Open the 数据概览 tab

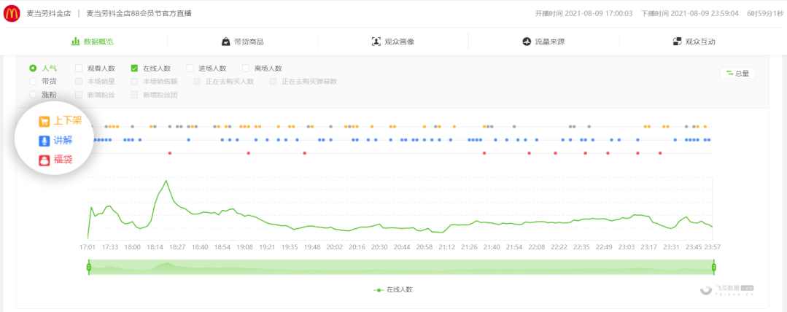(93, 42)
